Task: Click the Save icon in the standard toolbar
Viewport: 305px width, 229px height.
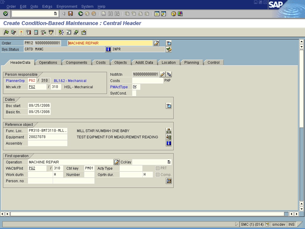Action: (x=71, y=14)
